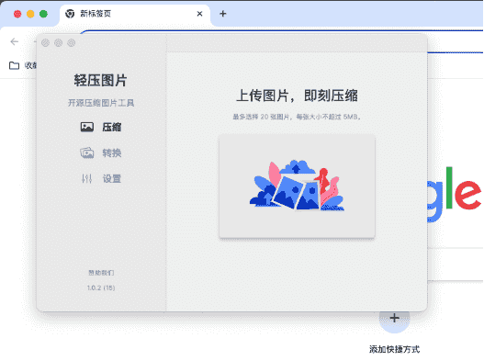Open the 赞助我们 sponsor link
484x361 pixels.
pyautogui.click(x=101, y=273)
